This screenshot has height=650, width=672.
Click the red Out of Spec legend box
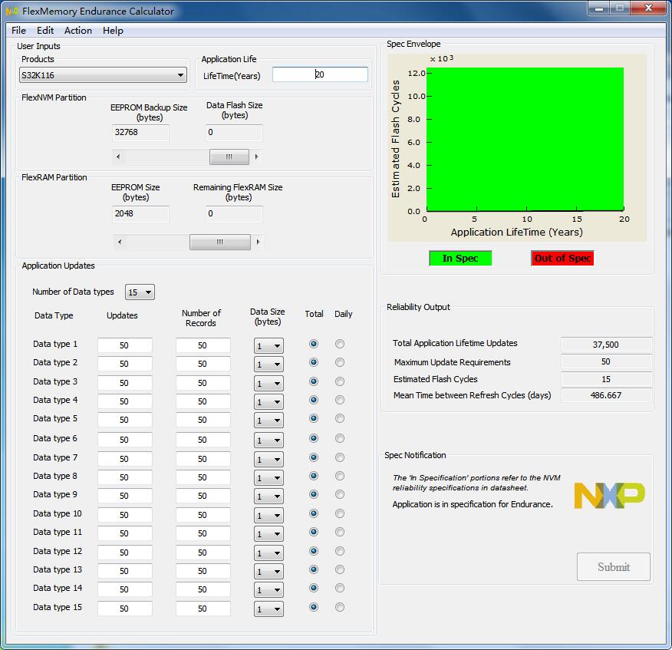tap(562, 259)
